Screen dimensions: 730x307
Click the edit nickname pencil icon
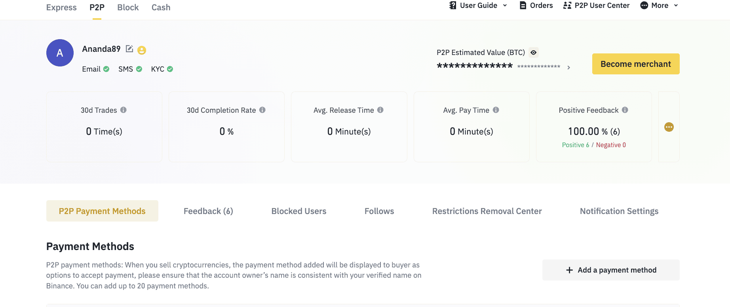click(129, 49)
